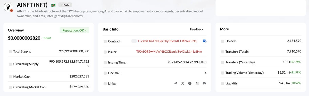Open the Telegram link icon
The image size is (309, 96).
pyautogui.click(x=176, y=83)
